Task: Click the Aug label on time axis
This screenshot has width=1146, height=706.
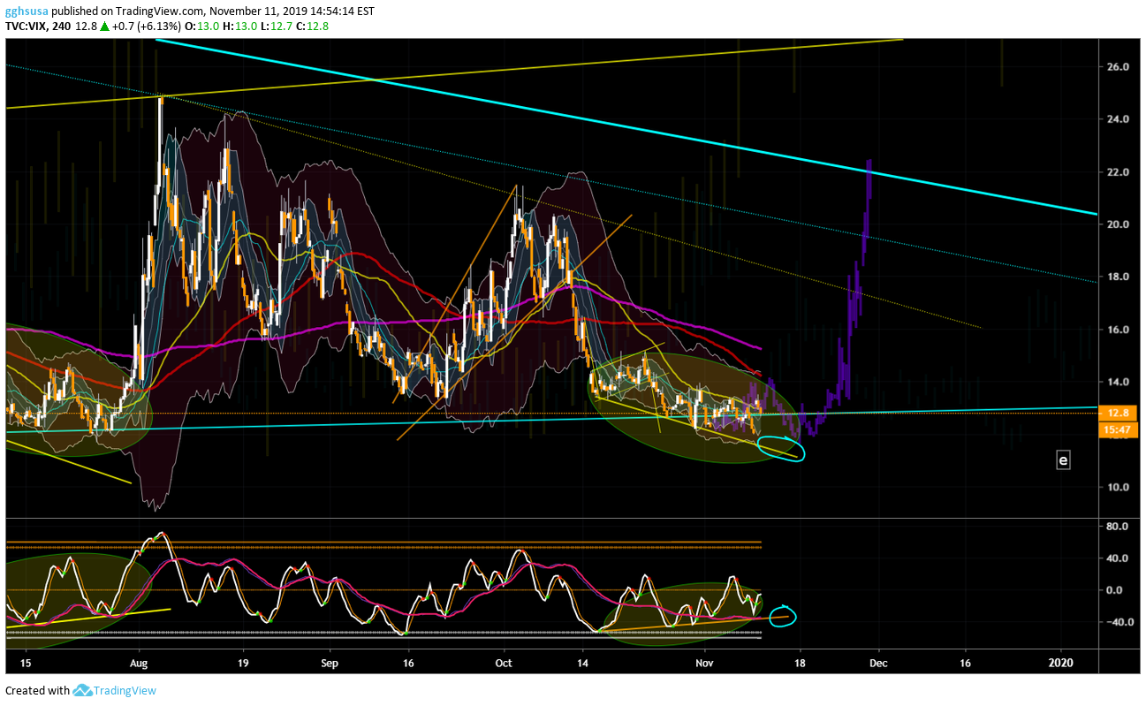Action: coord(138,661)
